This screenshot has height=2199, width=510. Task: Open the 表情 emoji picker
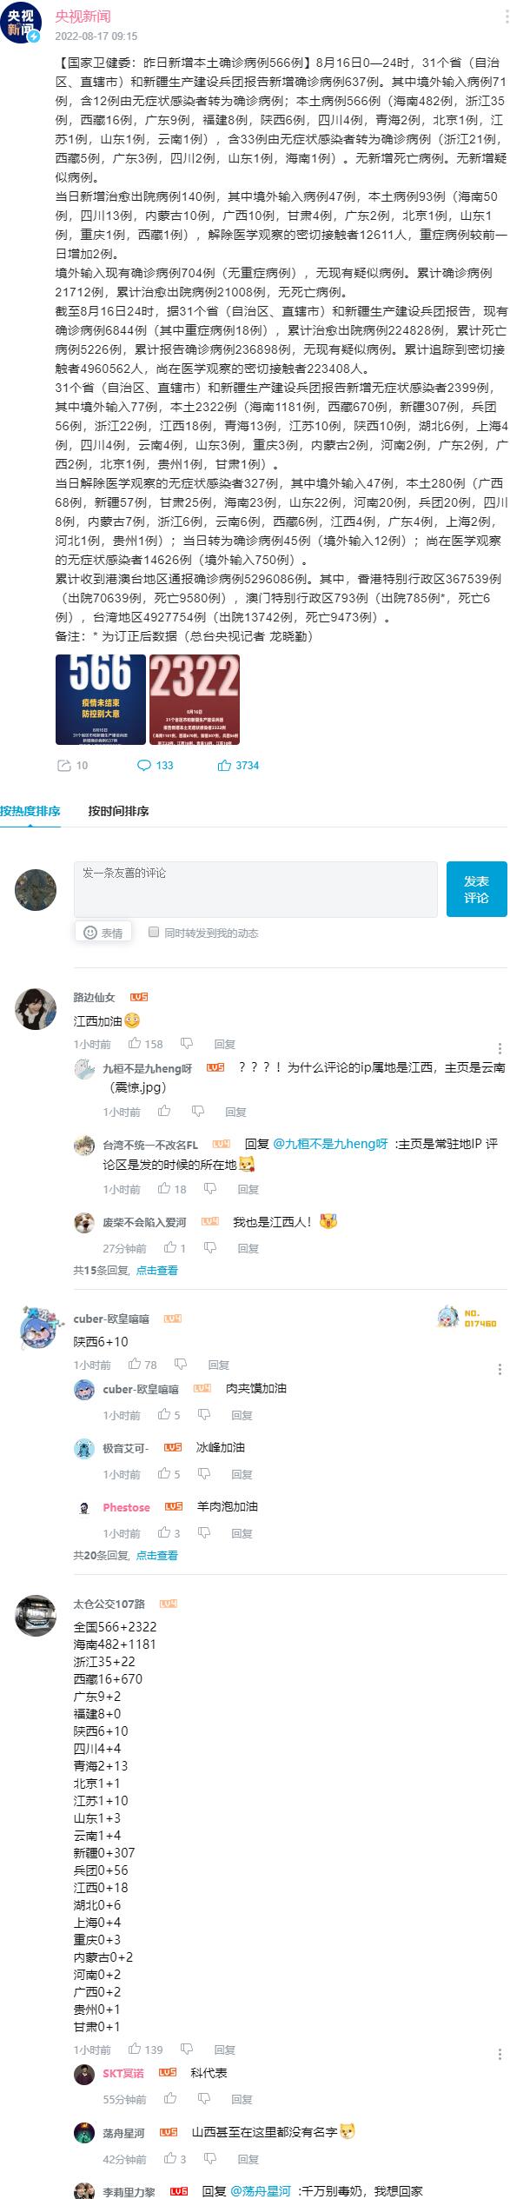pos(103,933)
